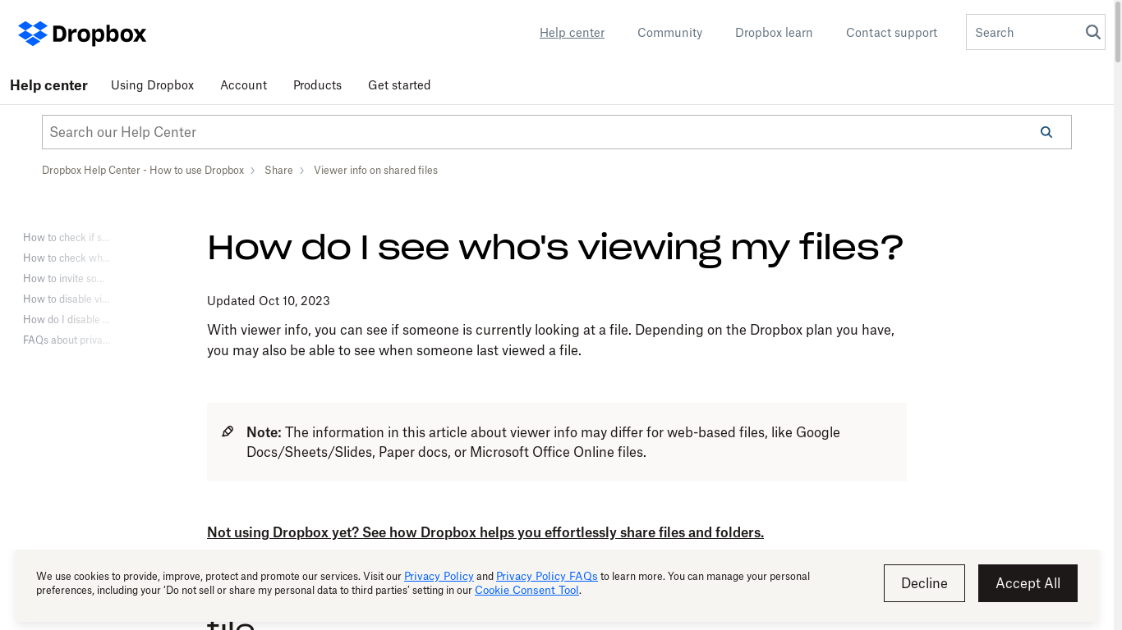The height and width of the screenshot is (630, 1122).
Task: Open the Privacy Policy FAQs link
Action: [x=547, y=576]
